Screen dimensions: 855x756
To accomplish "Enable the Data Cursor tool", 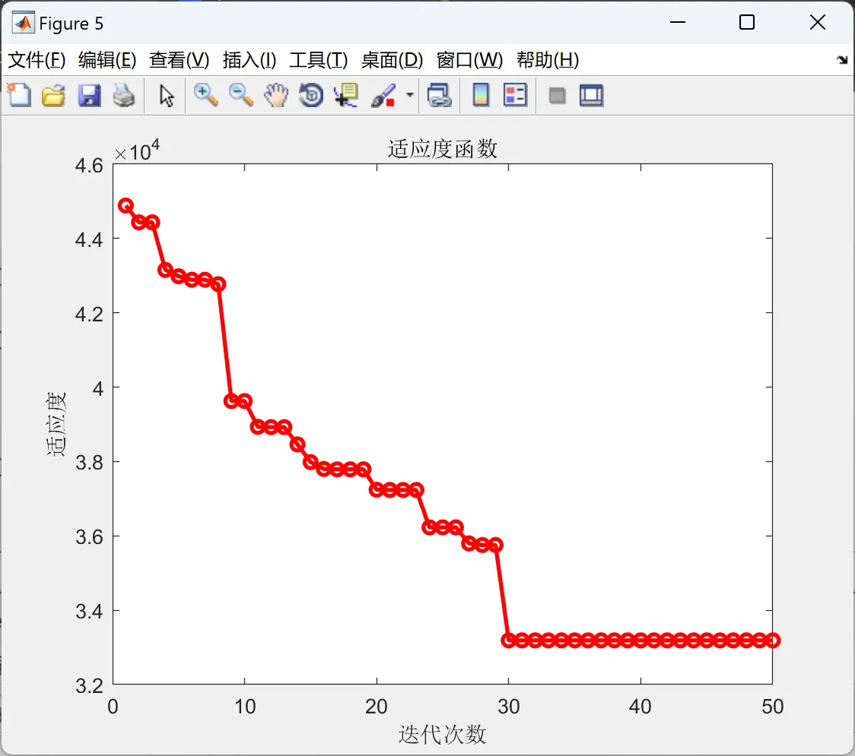I will [x=345, y=95].
